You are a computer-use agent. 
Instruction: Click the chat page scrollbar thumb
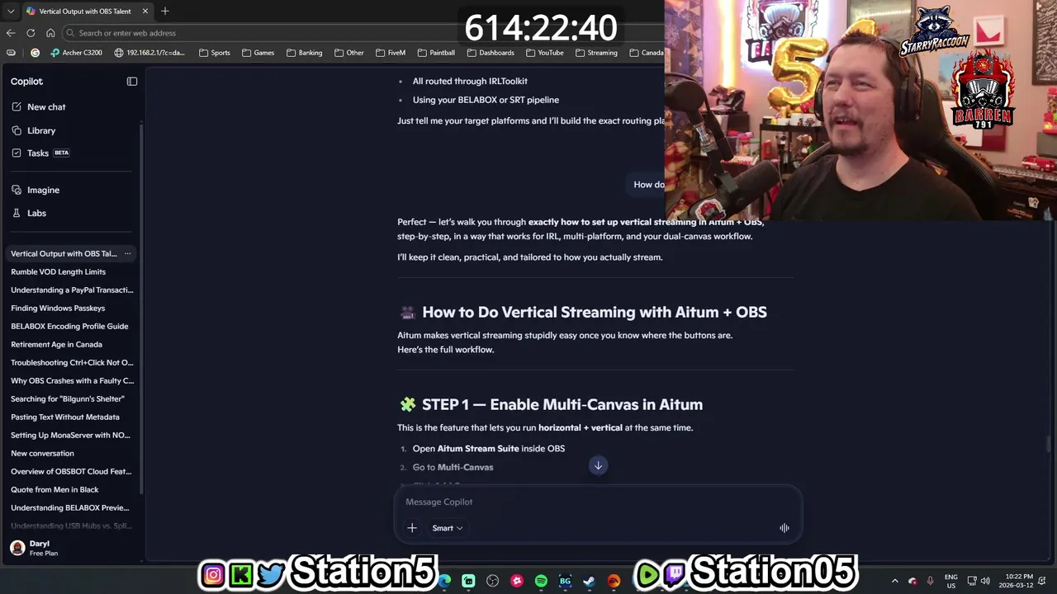(x=1050, y=443)
